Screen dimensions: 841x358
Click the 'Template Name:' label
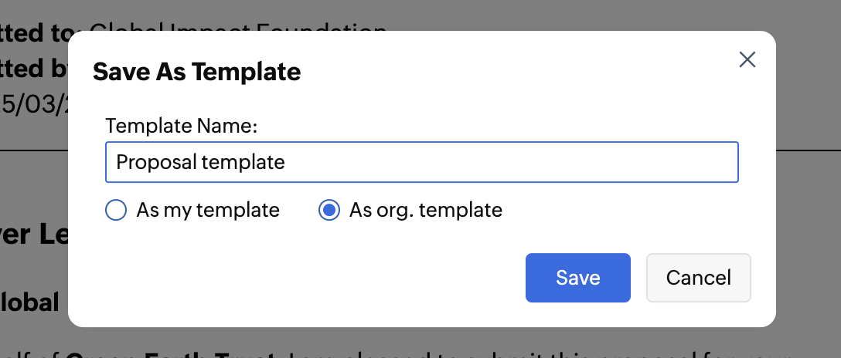(181, 126)
